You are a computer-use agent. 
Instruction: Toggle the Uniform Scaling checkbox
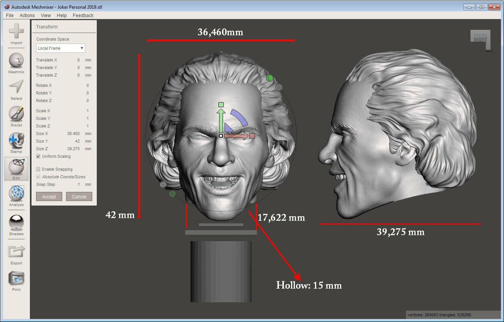pos(38,156)
